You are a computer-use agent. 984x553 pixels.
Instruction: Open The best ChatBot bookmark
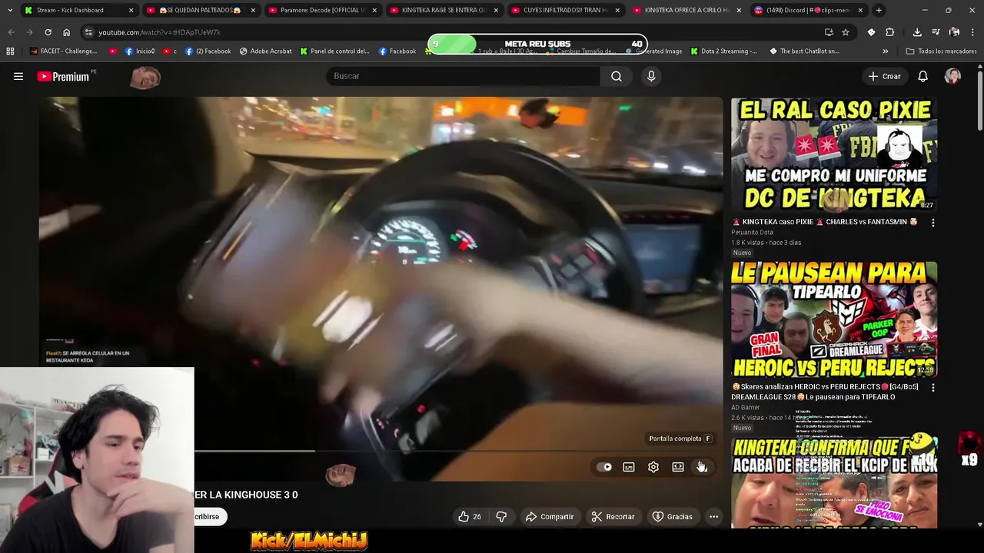tap(803, 51)
